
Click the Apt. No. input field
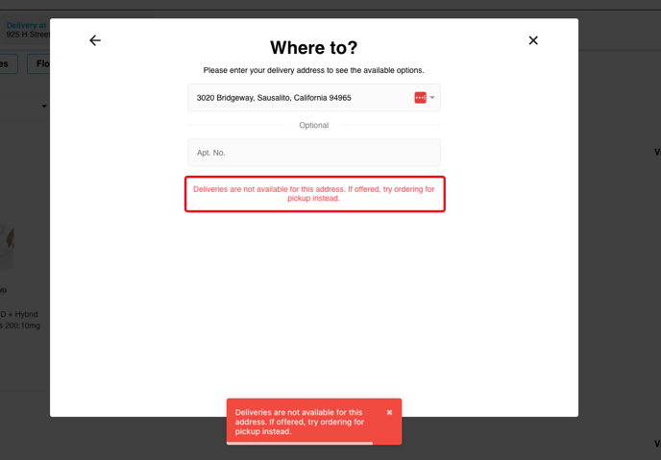tap(313, 153)
